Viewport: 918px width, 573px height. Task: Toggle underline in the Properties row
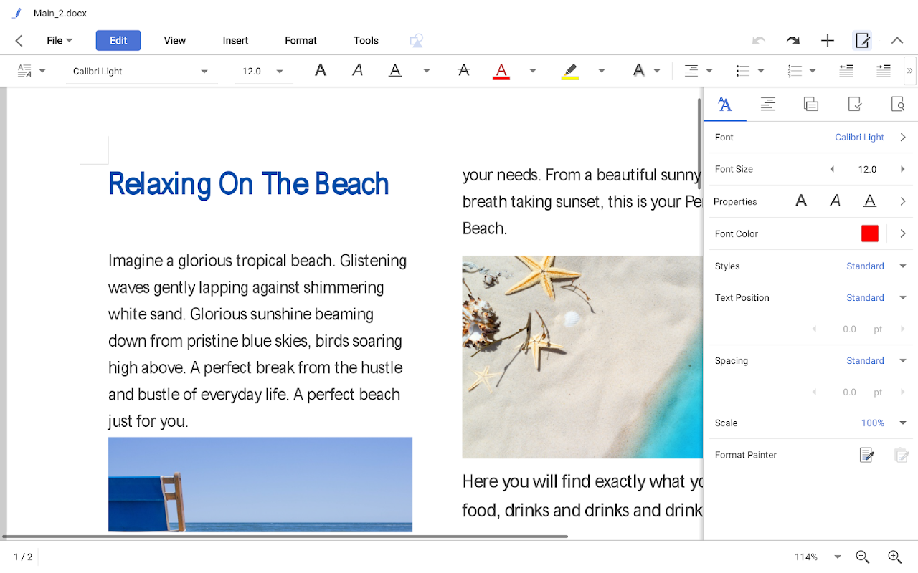point(869,201)
